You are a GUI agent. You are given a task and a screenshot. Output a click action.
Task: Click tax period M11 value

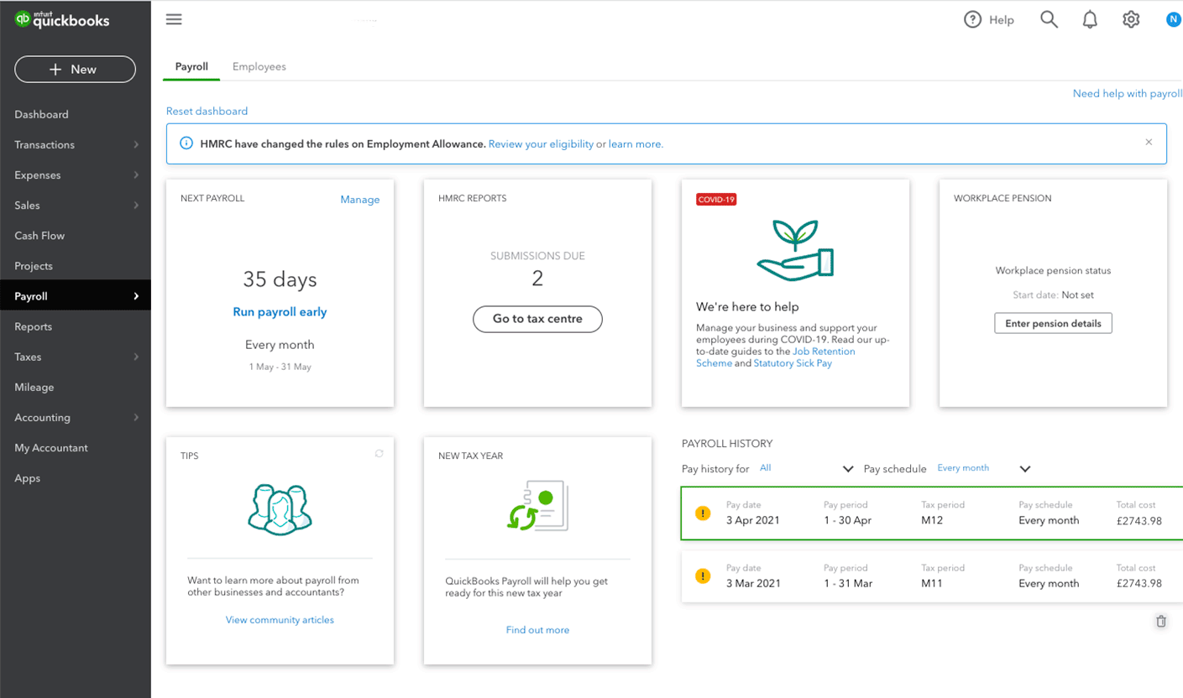click(932, 583)
